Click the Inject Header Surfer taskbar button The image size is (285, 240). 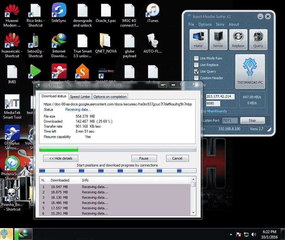point(6,234)
